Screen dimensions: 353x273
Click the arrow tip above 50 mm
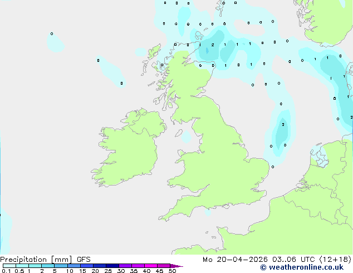pyautogui.click(x=176, y=266)
